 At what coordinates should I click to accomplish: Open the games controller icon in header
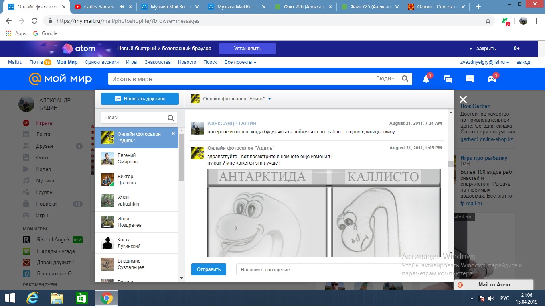[492, 79]
